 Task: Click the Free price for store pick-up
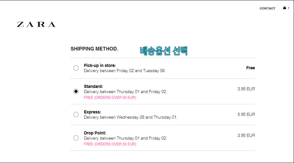click(x=250, y=68)
